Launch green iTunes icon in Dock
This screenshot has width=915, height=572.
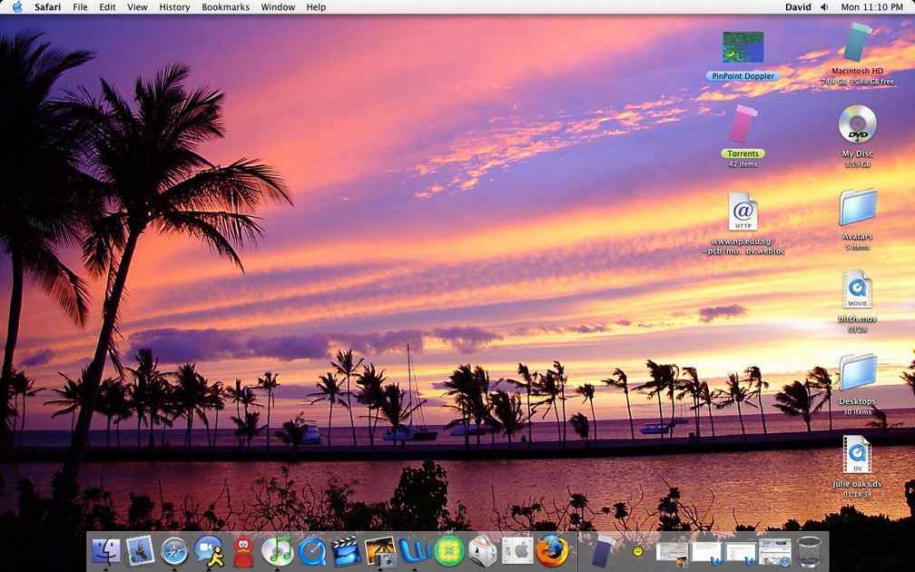(277, 551)
